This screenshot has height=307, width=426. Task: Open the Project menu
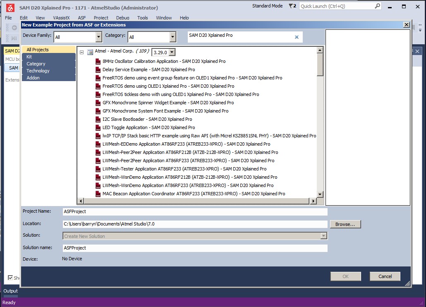[101, 18]
